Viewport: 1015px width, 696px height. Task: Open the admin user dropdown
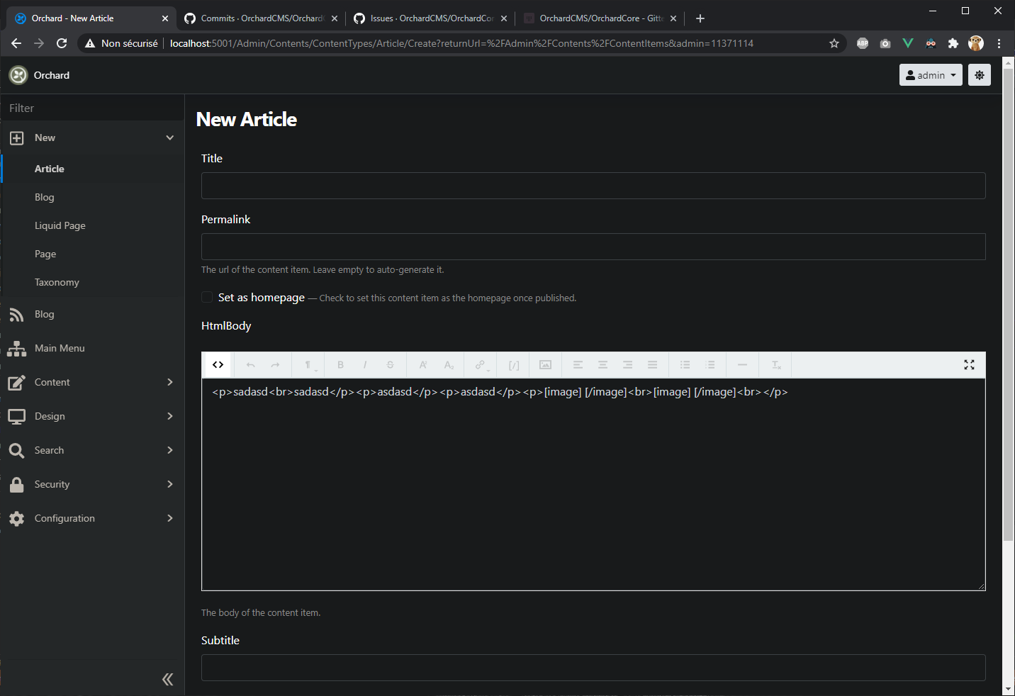pyautogui.click(x=930, y=74)
